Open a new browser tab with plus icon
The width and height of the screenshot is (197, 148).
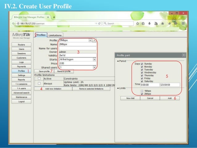click(54, 17)
